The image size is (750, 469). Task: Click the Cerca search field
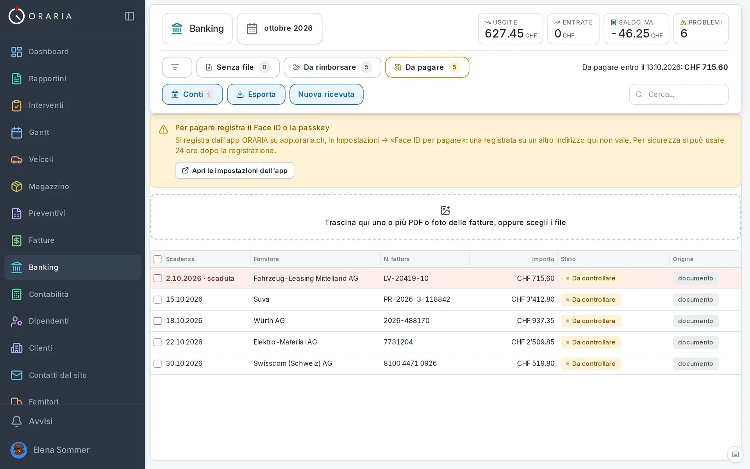[x=679, y=94]
